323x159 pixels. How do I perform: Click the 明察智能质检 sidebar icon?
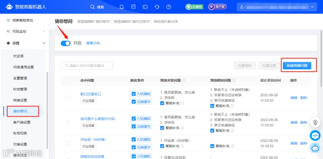[x=8, y=20]
